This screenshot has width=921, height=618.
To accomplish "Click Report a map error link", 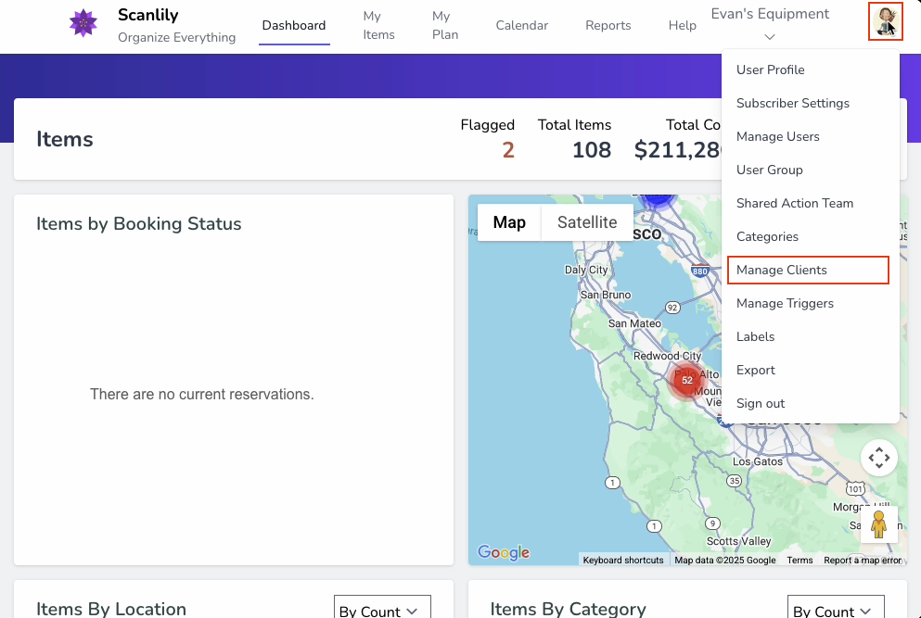I will click(x=863, y=560).
